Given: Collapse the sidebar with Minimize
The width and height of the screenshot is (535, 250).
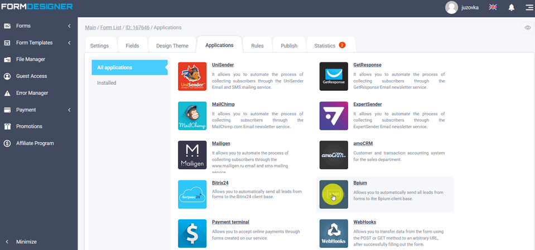Looking at the screenshot, I should pyautogui.click(x=26, y=242).
